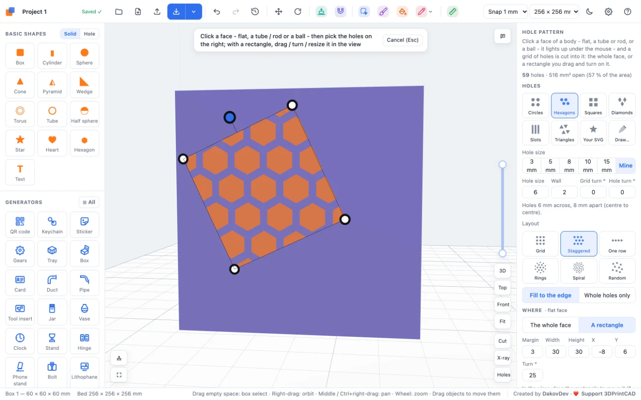641x400 pixels.
Task: Choose Whole holes only option
Action: (607, 295)
